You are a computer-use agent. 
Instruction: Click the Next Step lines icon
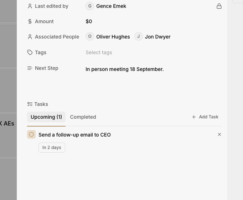click(30, 68)
